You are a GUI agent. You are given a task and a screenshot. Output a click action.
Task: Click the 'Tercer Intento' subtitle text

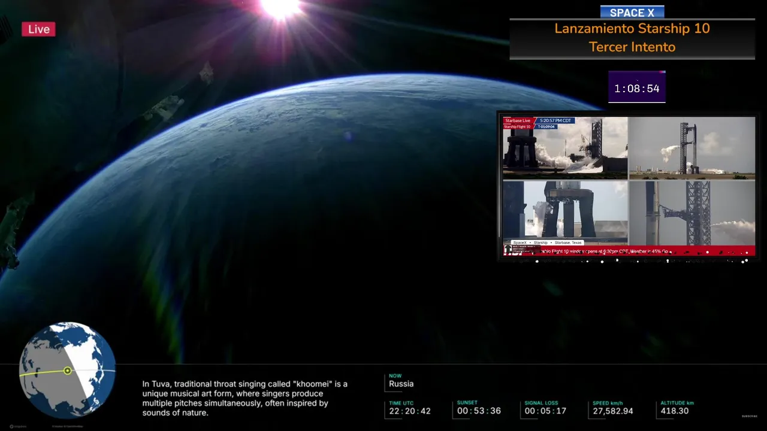click(632, 47)
